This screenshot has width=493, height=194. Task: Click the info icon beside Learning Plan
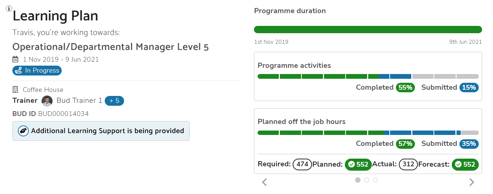coord(9,9)
